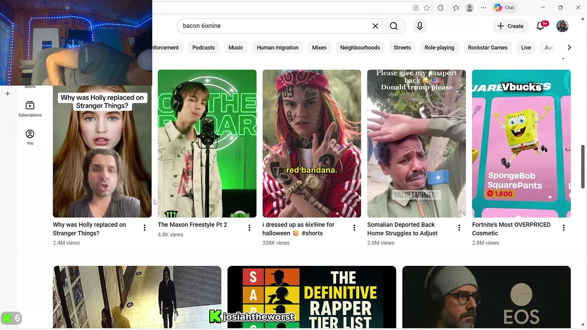Screen dimensions: 587x330
Task: Click title Somalian Deported Back Home Struggles to Adjust
Action: [402, 229]
